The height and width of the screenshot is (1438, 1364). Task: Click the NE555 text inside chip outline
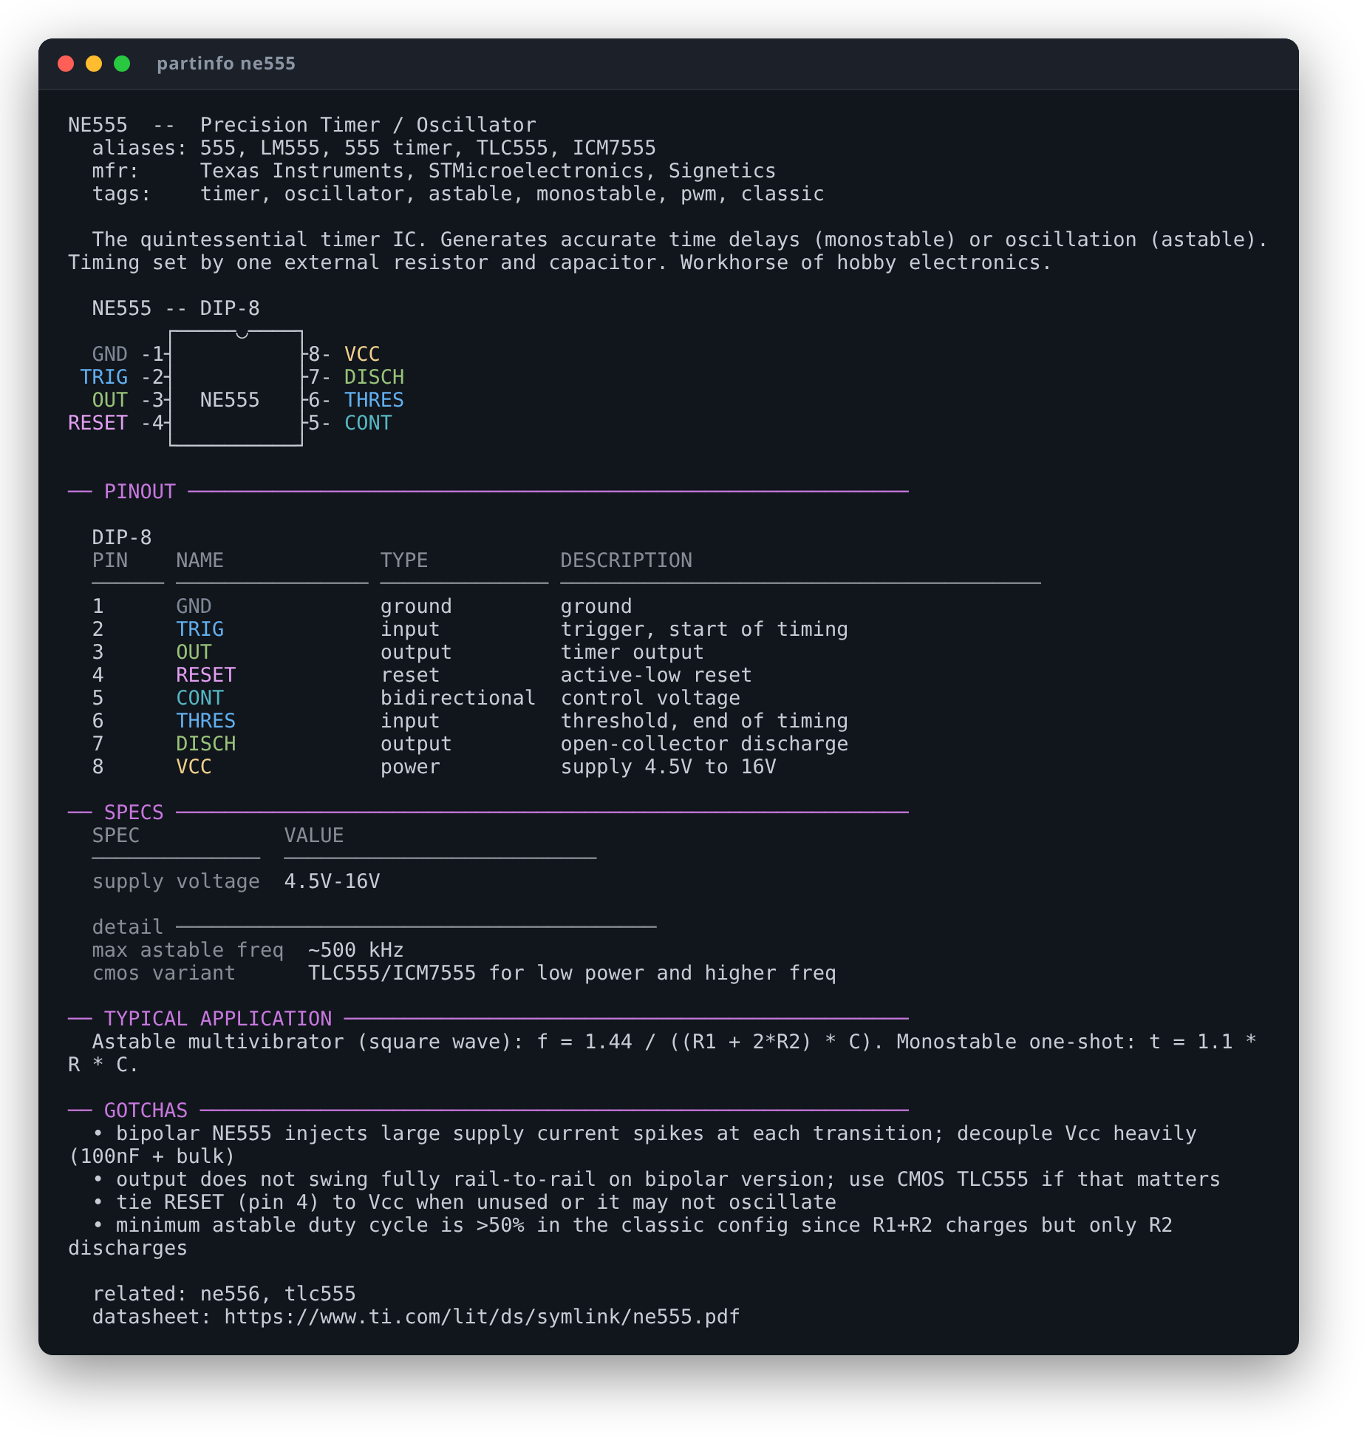click(230, 400)
